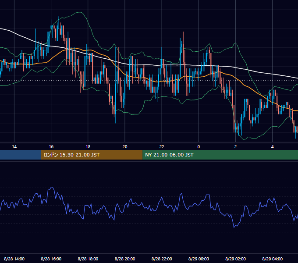The height and width of the screenshot is (263, 298).
Task: Click the '8/29 04:00' date label
Action: 272,259
